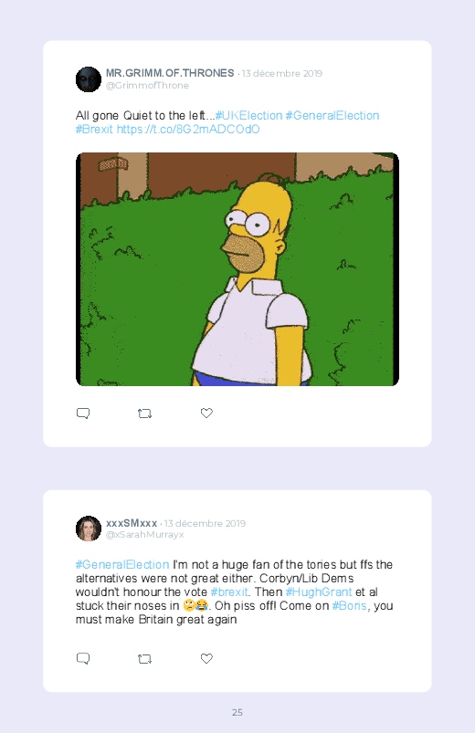Follow the #Brexit hashtag in first tweet
475x733 pixels.
click(94, 130)
